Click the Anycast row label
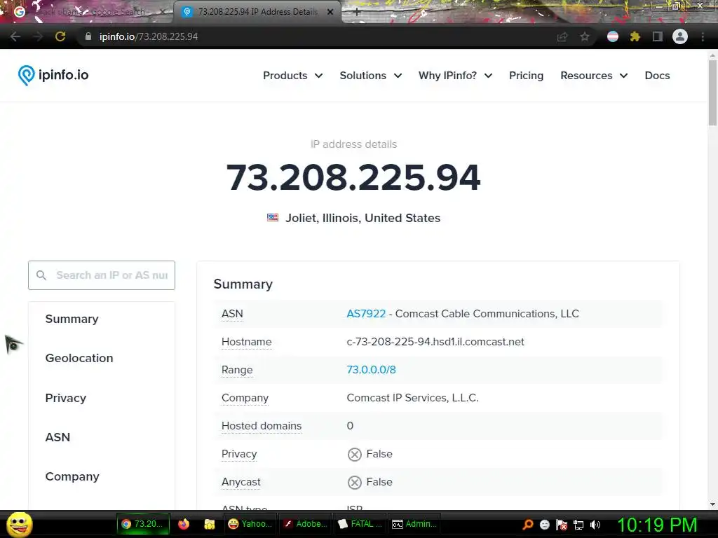 (241, 482)
